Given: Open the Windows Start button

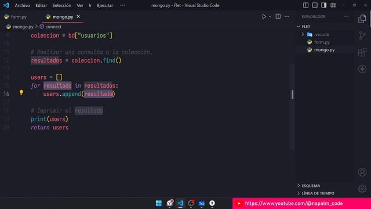Looking at the screenshot, I should (x=158, y=203).
